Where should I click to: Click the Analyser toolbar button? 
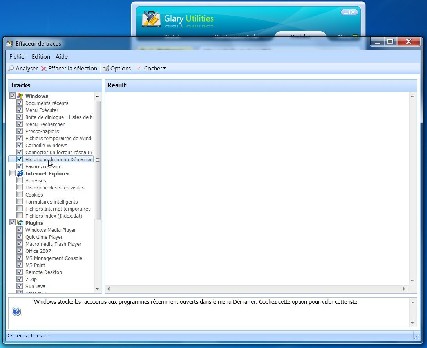(23, 68)
